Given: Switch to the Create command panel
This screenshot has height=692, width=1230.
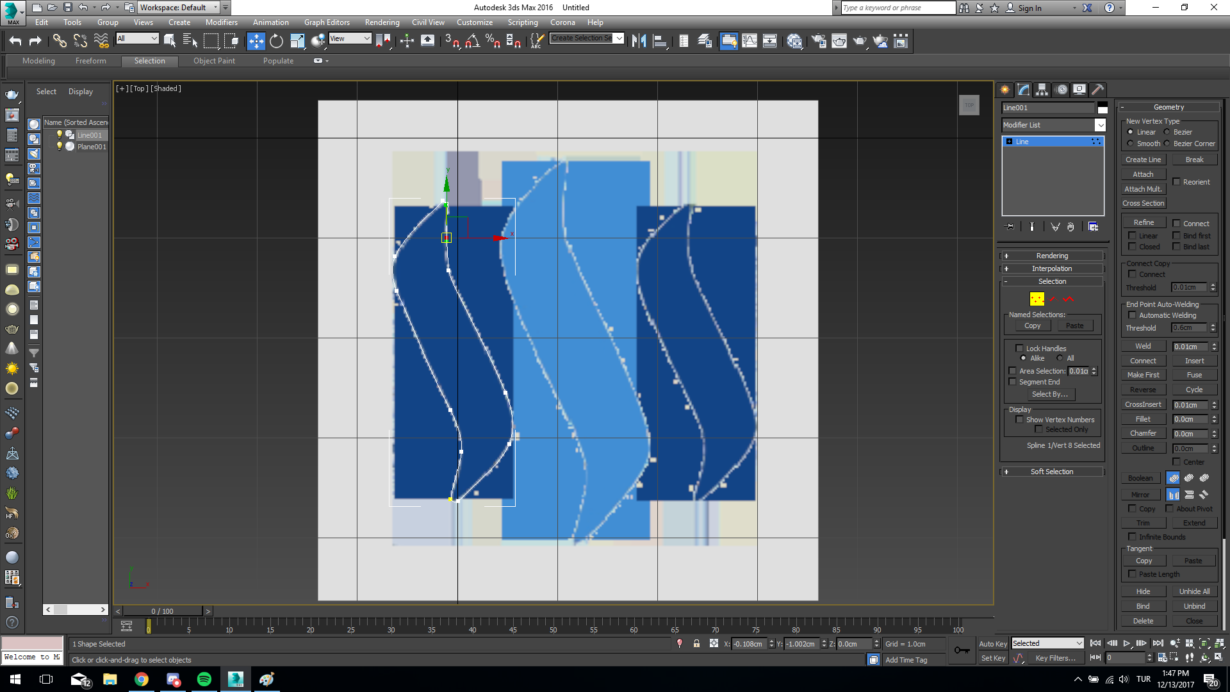Looking at the screenshot, I should tap(1004, 90).
